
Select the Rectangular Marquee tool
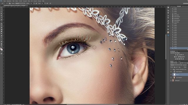2,10
